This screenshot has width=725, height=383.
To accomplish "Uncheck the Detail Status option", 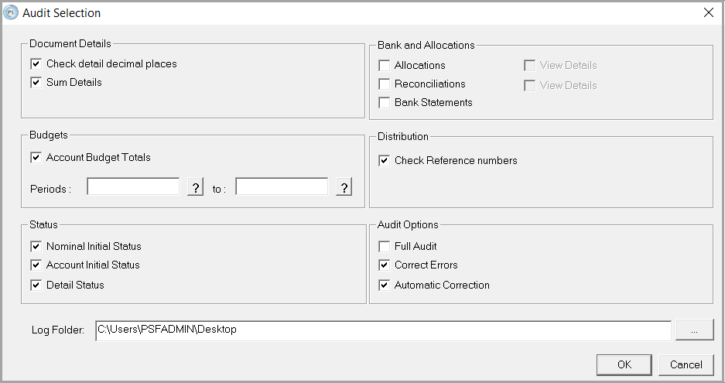I will click(x=36, y=285).
